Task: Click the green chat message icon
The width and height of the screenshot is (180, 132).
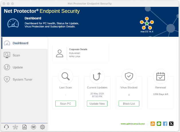Action: click(159, 124)
